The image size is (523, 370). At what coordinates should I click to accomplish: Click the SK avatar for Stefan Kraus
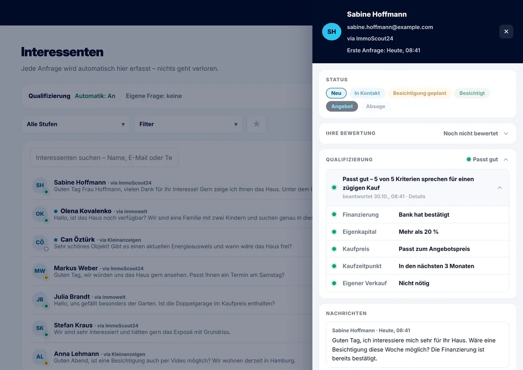[x=40, y=328]
